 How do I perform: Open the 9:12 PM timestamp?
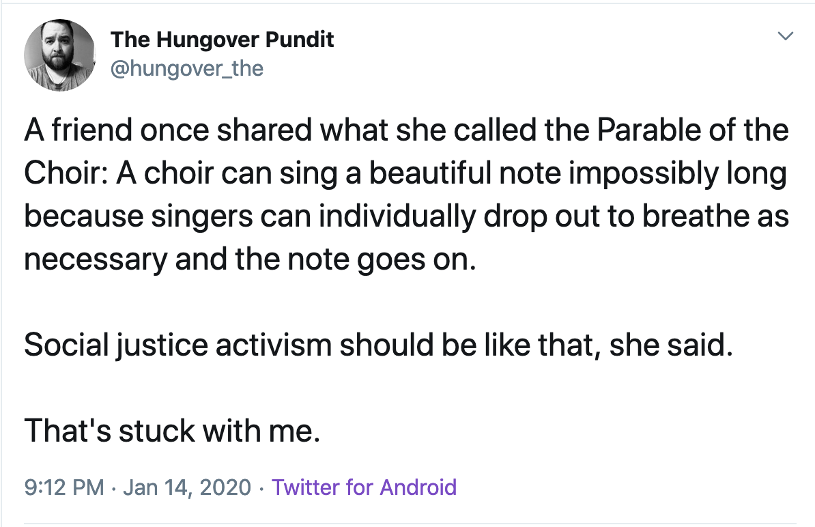point(64,487)
